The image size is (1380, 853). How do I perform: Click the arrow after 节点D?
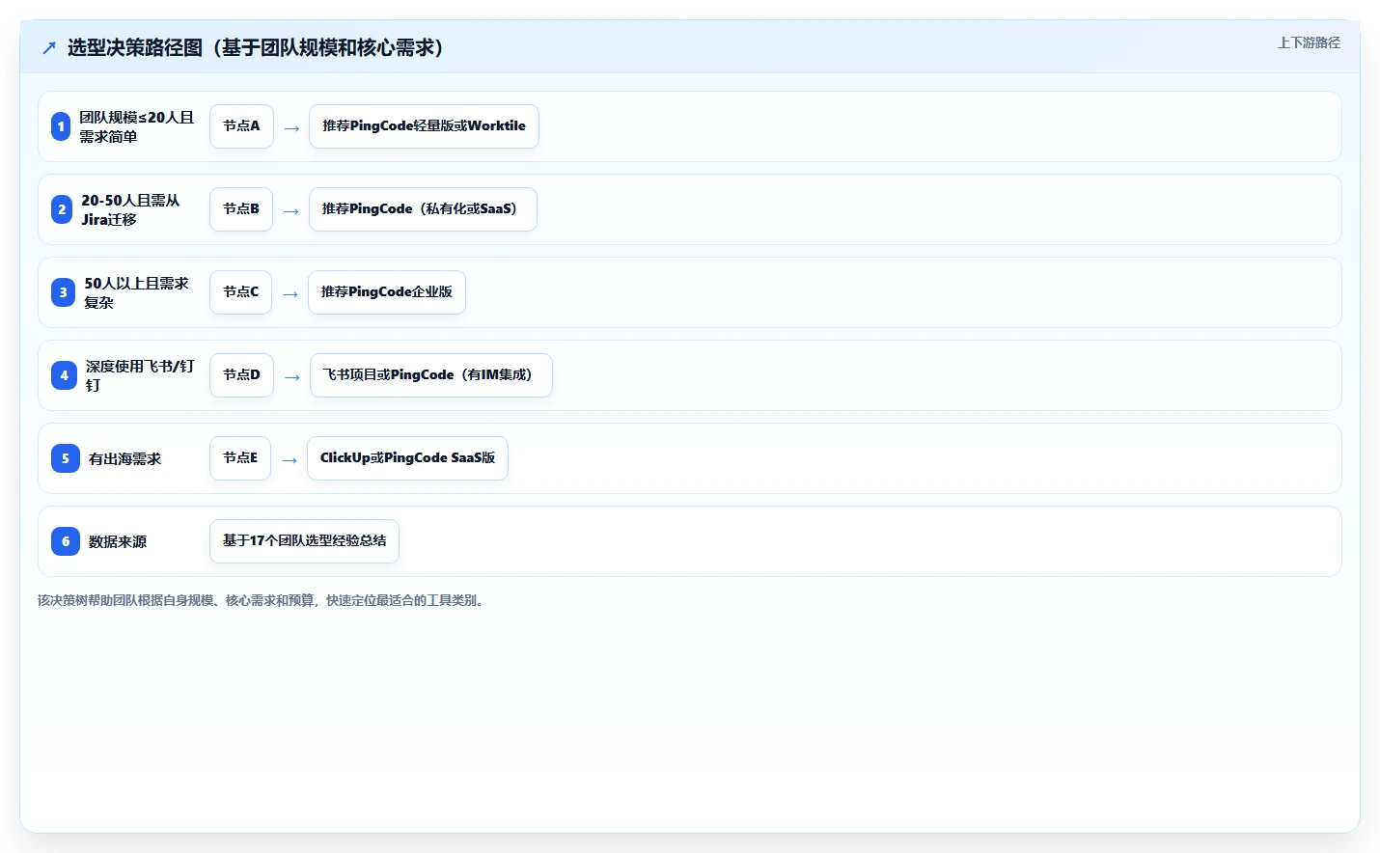(x=292, y=377)
